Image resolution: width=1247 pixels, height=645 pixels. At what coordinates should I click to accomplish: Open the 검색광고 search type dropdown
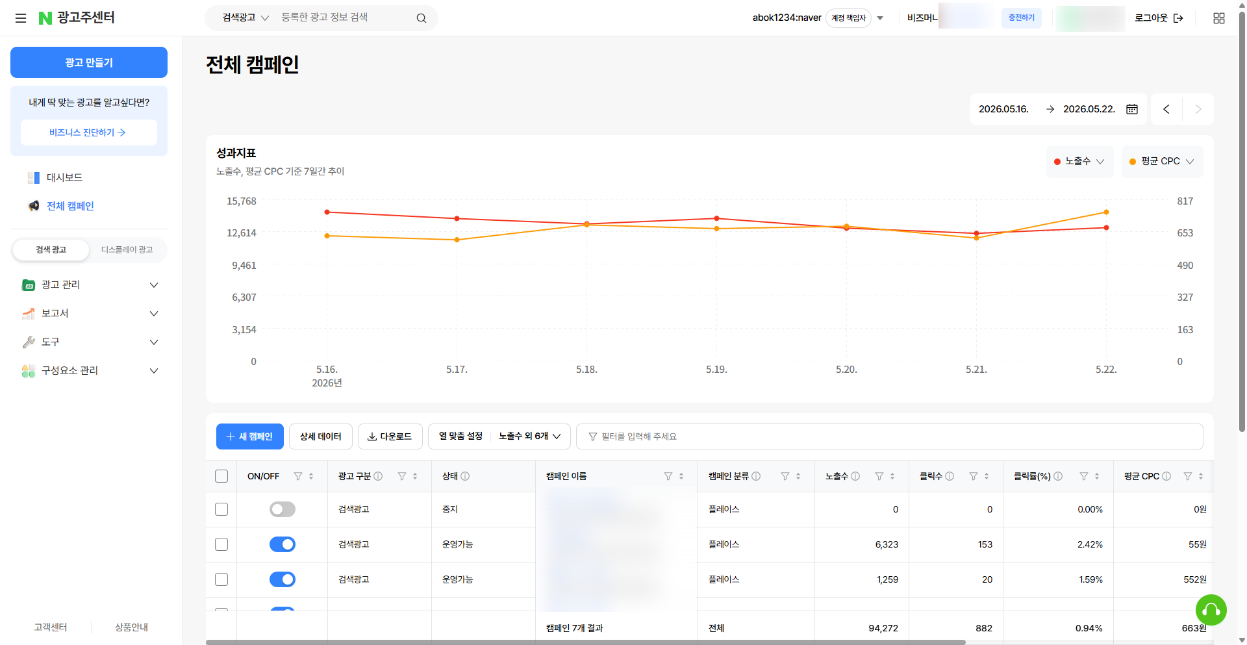click(x=246, y=18)
